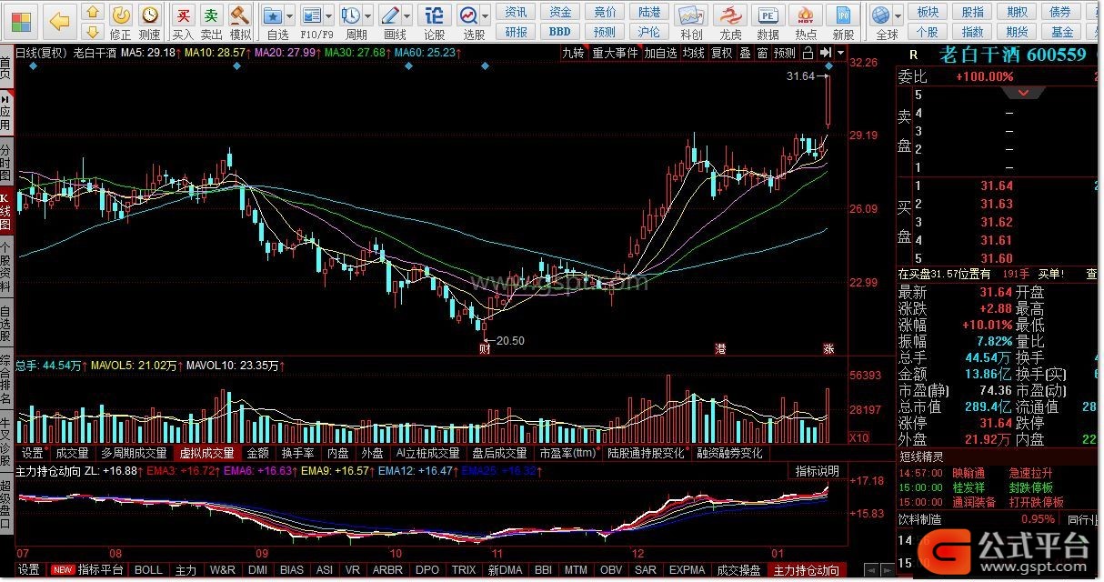The height and width of the screenshot is (582, 1104).
Task: Open the 分时图 sidebar tab
Action: click(x=6, y=162)
